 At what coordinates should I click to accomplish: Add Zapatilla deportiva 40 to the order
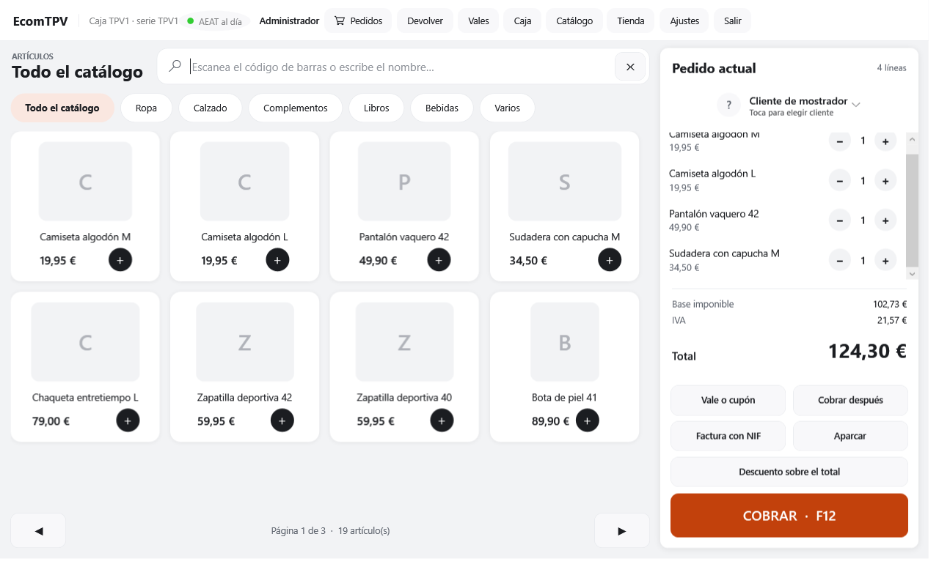(x=442, y=420)
